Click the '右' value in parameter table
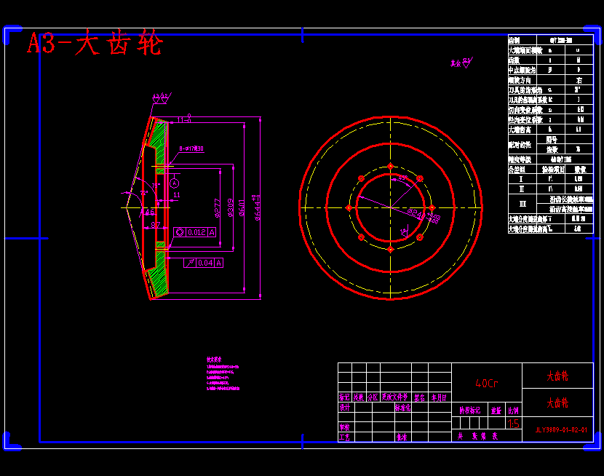This screenshot has width=604, height=476. 579,80
